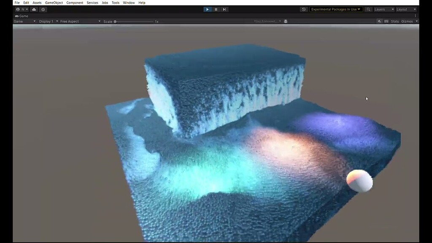Click the aspect ratio warning icon beside Play Focused
The width and height of the screenshot is (432, 243).
286,21
